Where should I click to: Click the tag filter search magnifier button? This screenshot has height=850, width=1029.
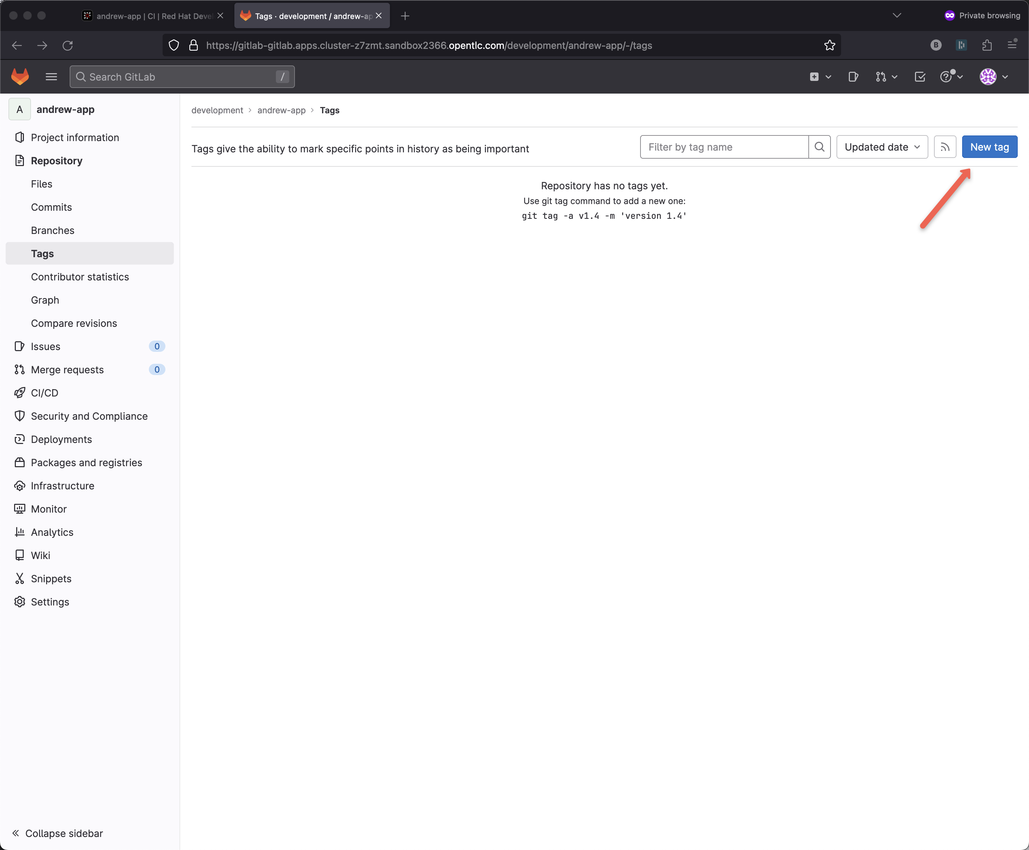point(819,147)
